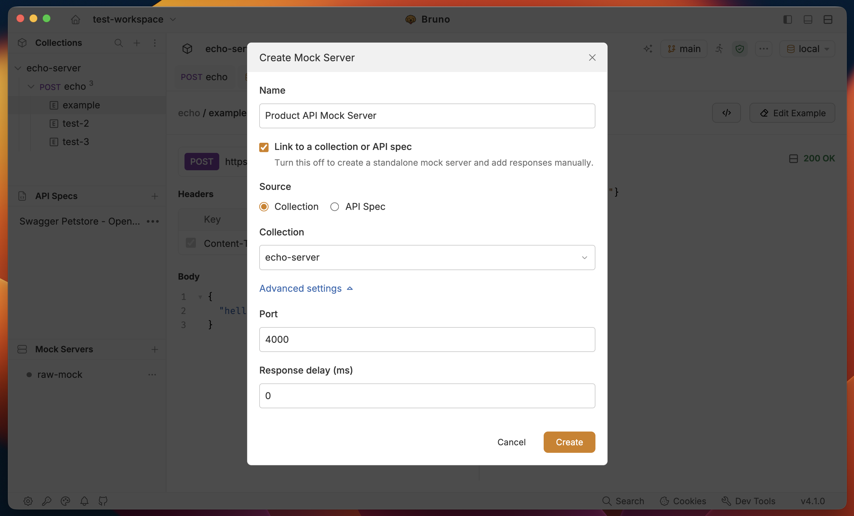Open the theme palette icon
The height and width of the screenshot is (516, 854).
[66, 501]
